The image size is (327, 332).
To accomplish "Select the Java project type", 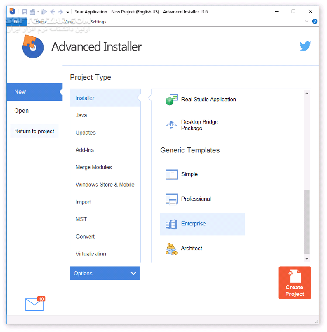I will pyautogui.click(x=82, y=115).
